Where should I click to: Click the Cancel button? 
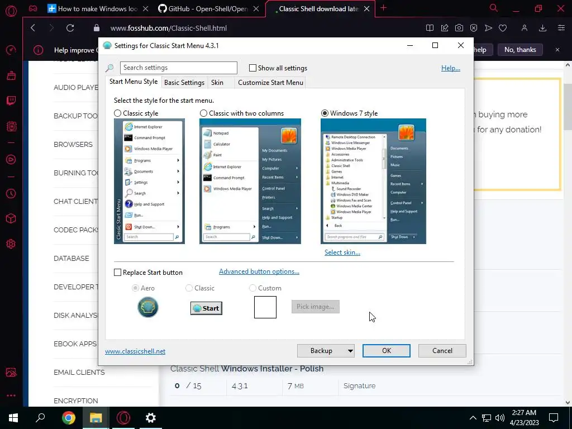point(442,351)
